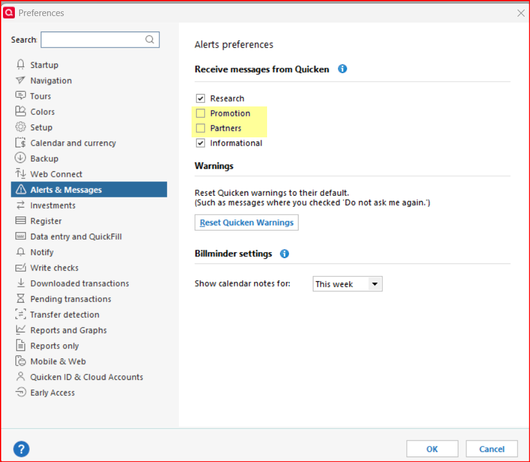The image size is (530, 462).
Task: Click the Quicken logo in title bar
Action: point(9,12)
